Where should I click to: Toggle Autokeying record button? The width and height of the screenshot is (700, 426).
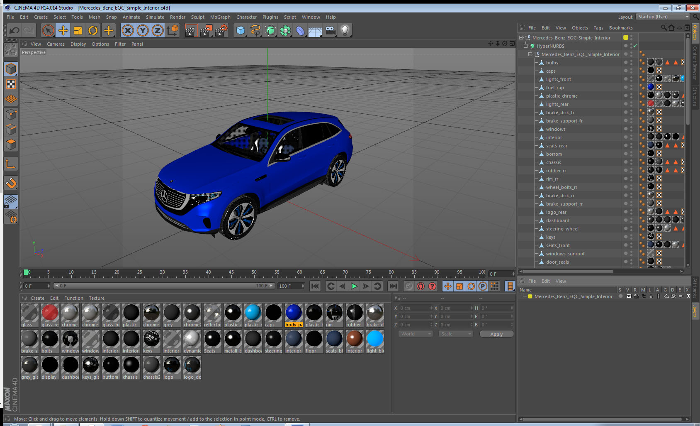pyautogui.click(x=420, y=286)
